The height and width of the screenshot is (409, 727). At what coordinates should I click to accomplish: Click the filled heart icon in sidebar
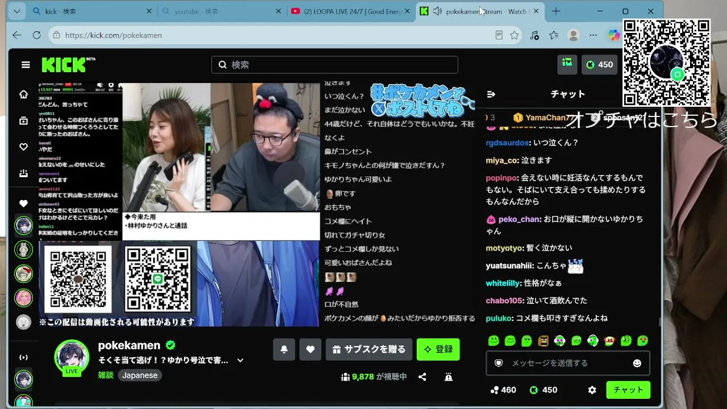(23, 203)
